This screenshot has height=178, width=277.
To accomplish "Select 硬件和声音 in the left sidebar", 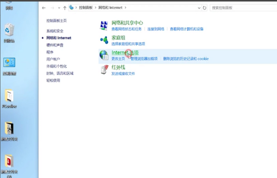I will (55, 45).
